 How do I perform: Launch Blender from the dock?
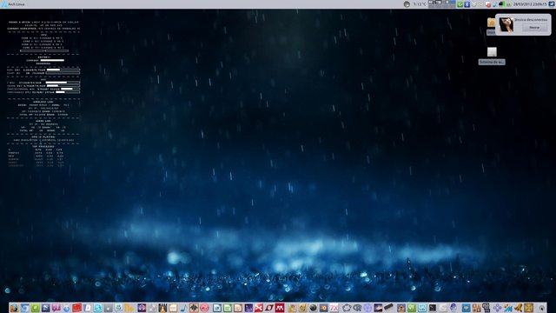click(x=323, y=308)
